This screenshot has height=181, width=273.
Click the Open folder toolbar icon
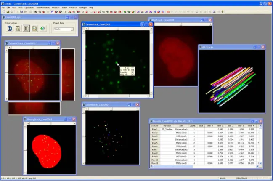pyautogui.click(x=8, y=12)
